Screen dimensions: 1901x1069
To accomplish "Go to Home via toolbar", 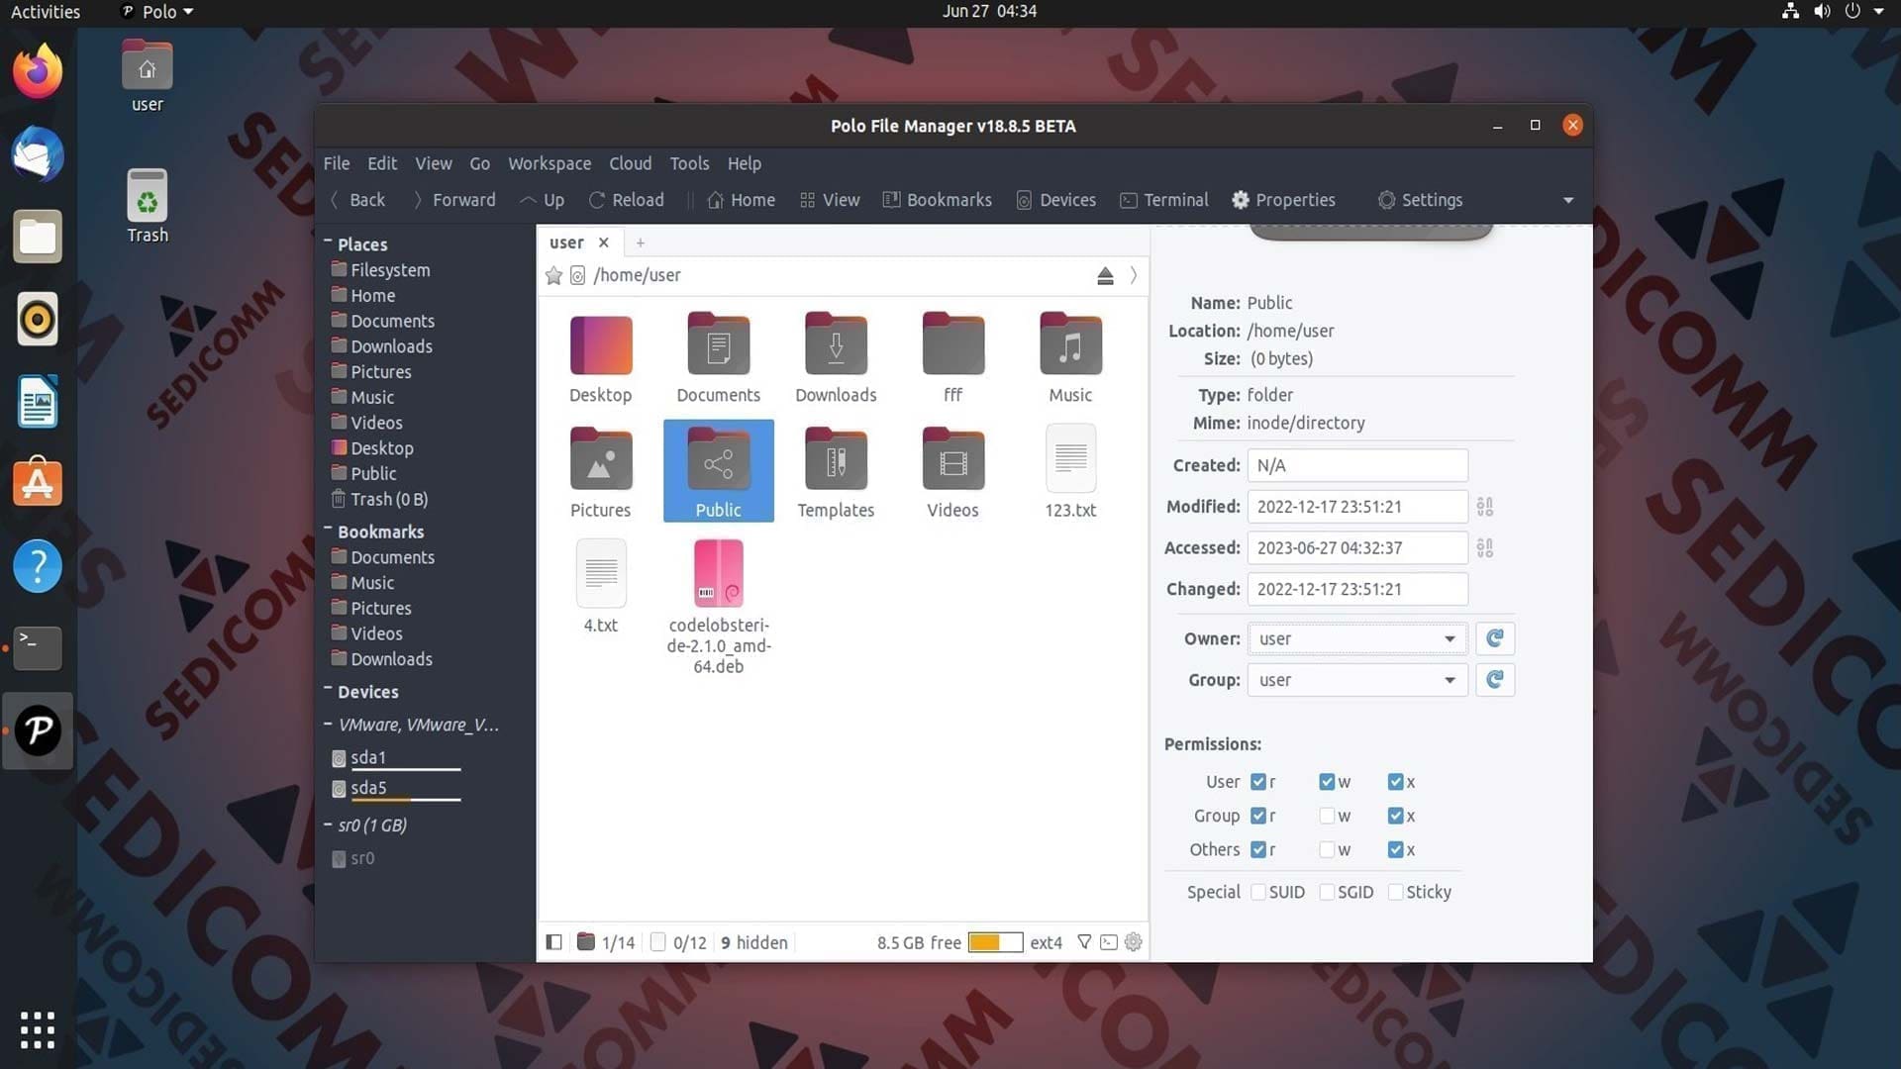I will (742, 200).
